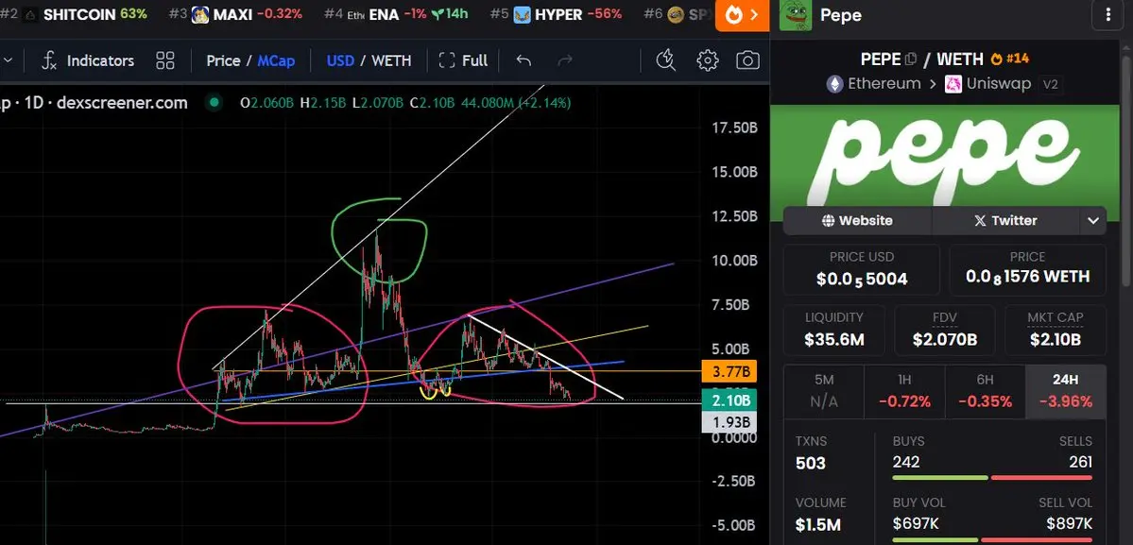Image resolution: width=1133 pixels, height=545 pixels.
Task: Click the SELLS count 261
Action: pos(1080,461)
